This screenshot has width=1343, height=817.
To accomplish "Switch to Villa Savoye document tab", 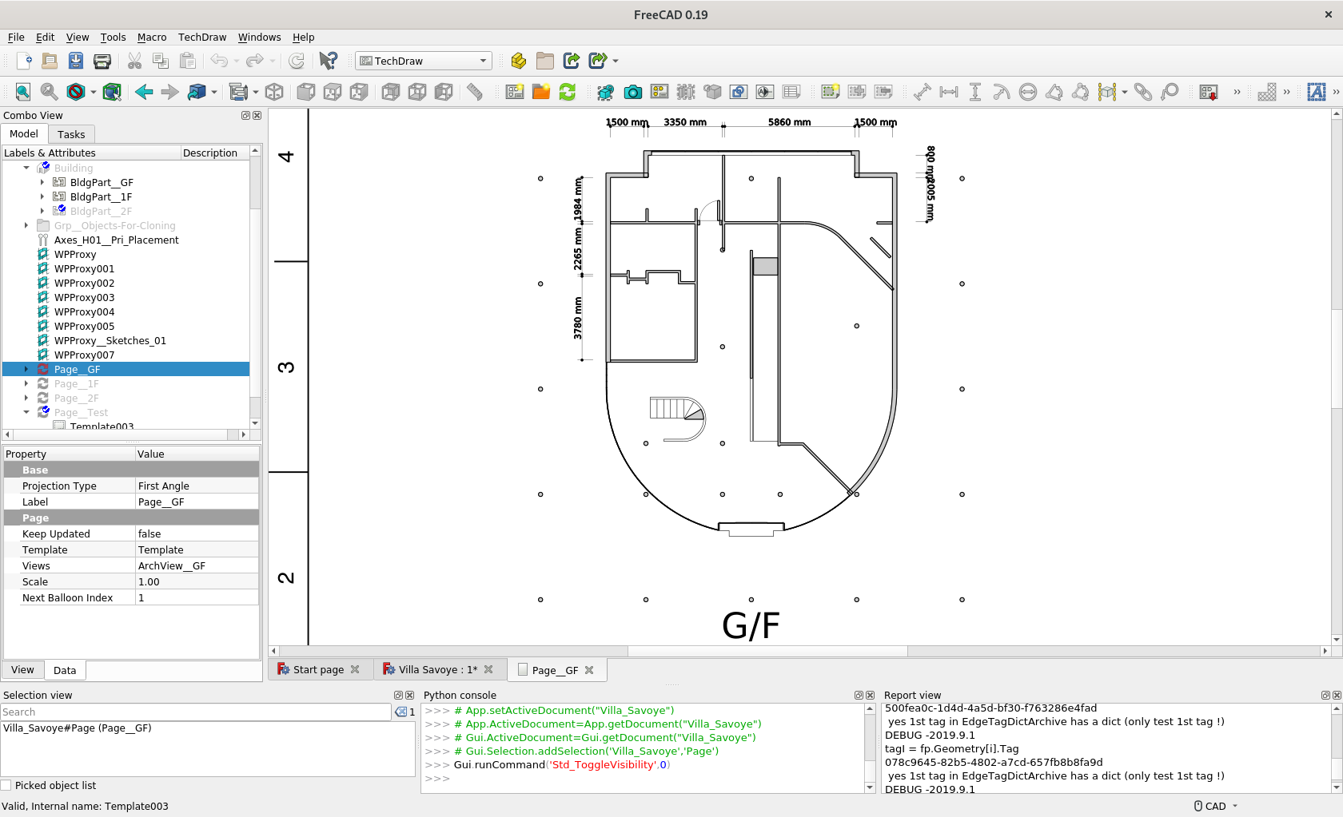I will [438, 669].
